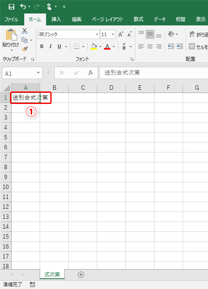Open the 表示 tab
This screenshot has width=208, height=289.
(x=201, y=19)
